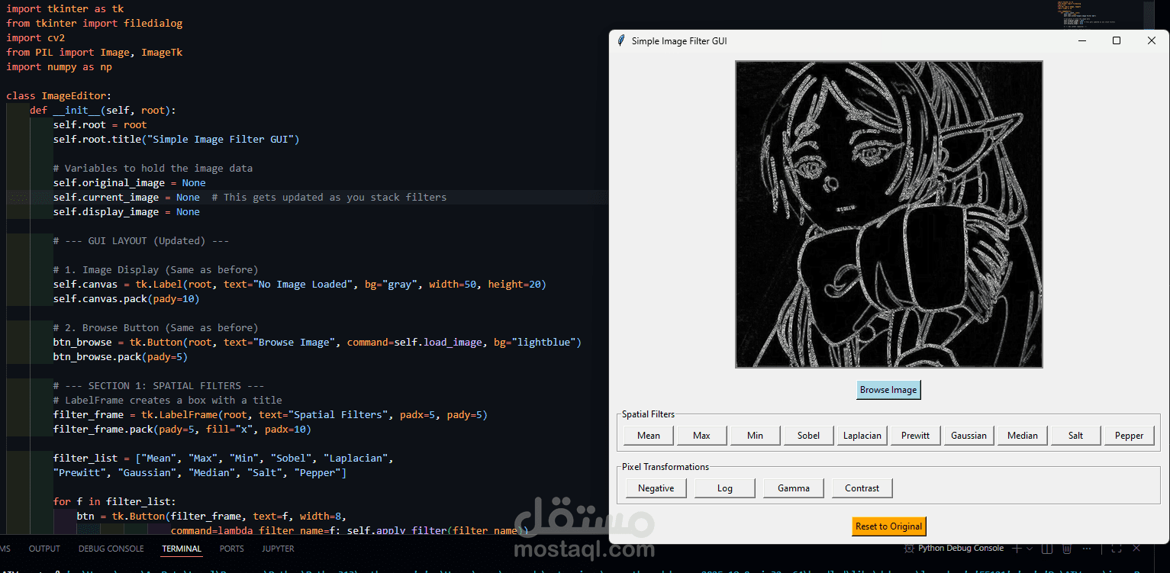1170x573 pixels.
Task: Click the filtered image preview in GUI
Action: (889, 214)
